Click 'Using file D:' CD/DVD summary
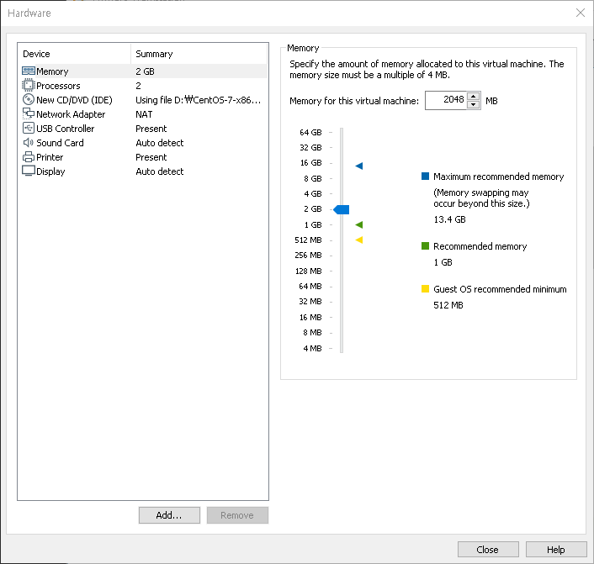 pyautogui.click(x=198, y=100)
